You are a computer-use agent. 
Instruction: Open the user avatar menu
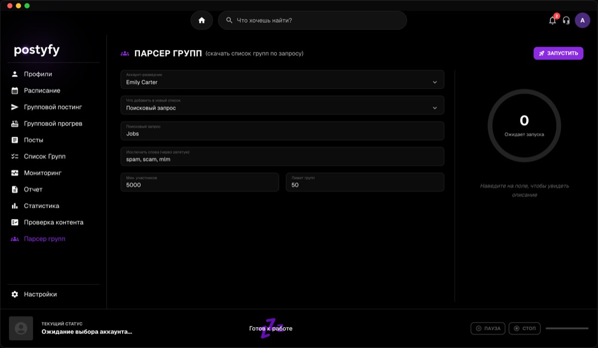pos(582,20)
